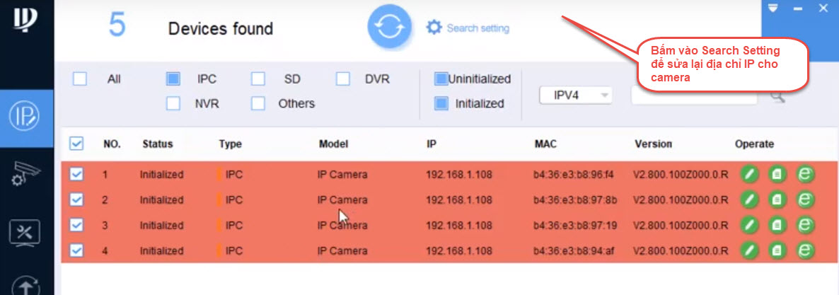Select MAC b4:36:e3:b8:97:19 cell
839x295 pixels.
574,226
